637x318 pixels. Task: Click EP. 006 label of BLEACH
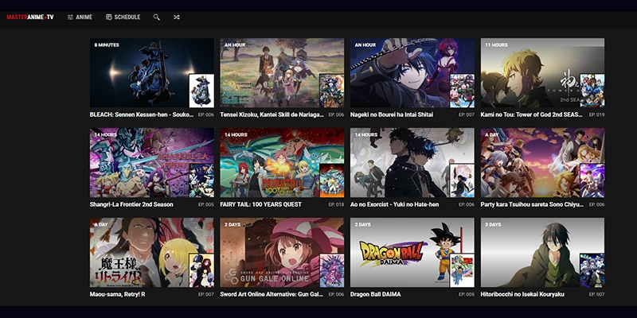206,114
